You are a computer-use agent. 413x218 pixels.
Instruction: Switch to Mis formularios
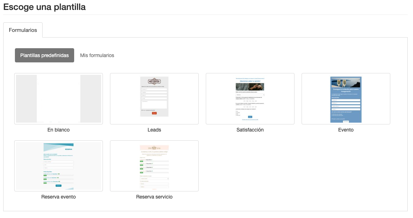pos(97,55)
